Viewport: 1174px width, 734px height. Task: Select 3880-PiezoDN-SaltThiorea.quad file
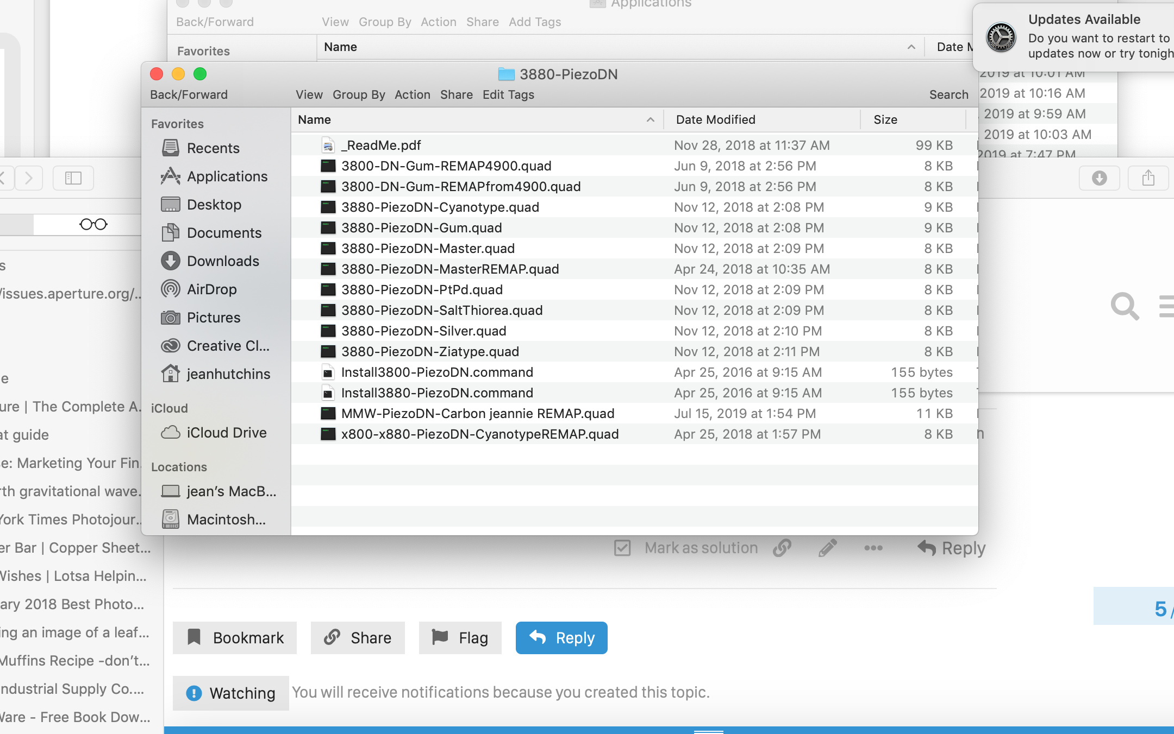tap(634, 311)
